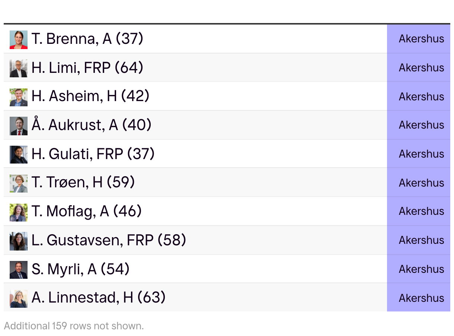Click H. Gulati's portrait thumbnail
This screenshot has height=336, width=454.
click(x=19, y=155)
